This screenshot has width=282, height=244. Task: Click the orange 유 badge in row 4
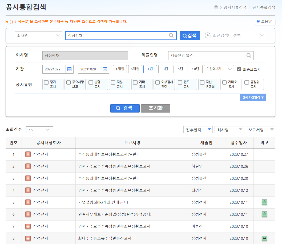(28, 190)
